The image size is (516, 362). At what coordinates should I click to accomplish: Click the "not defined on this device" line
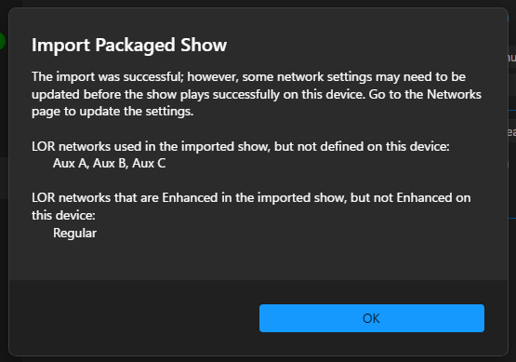[x=241, y=146]
